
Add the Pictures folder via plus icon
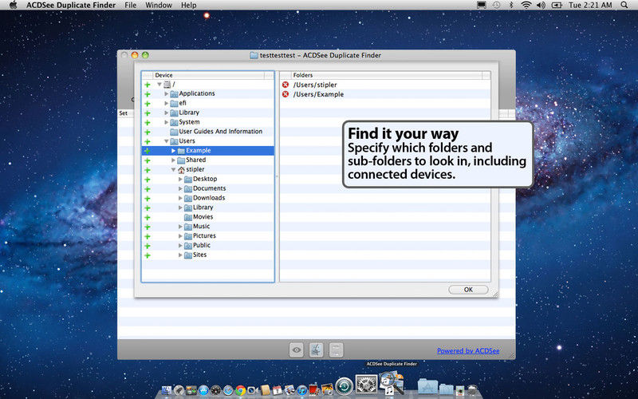[x=148, y=236]
